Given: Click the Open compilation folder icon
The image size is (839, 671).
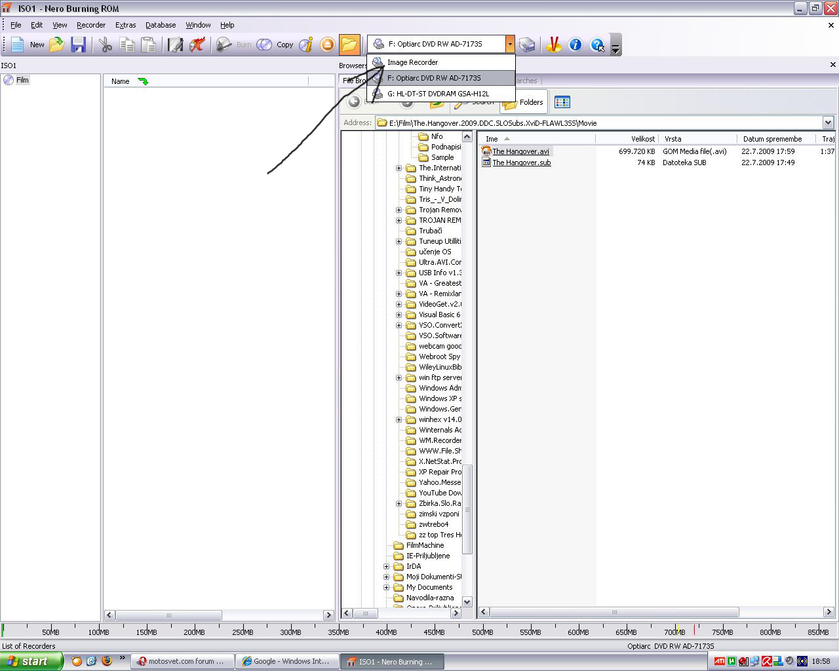Looking at the screenshot, I should 57,45.
